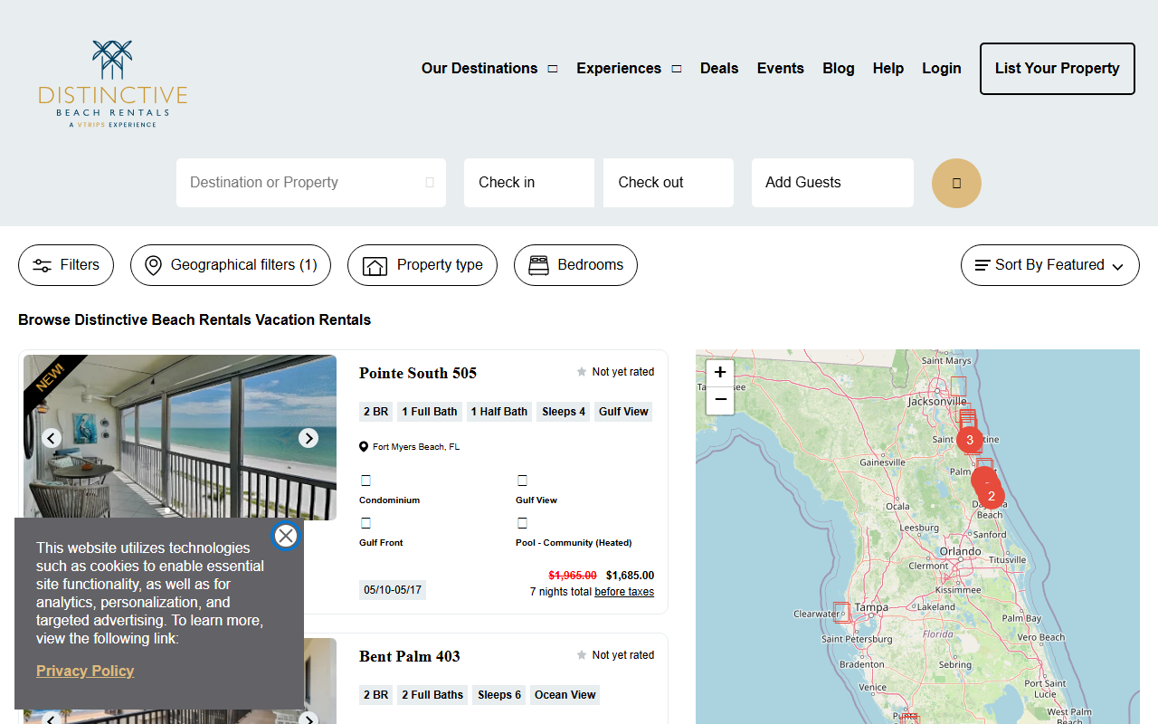The width and height of the screenshot is (1158, 724).
Task: Open the Filters panel
Action: pos(66,265)
